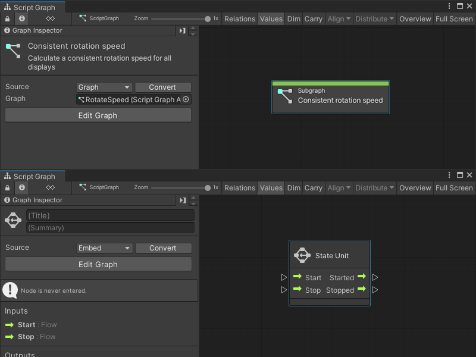Screen dimensions: 476x357
Task: Open the kebab menu of the upper Script Graph window
Action: (x=449, y=6)
